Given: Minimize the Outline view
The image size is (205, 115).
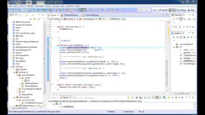Looking at the screenshot, I should coord(190,33).
